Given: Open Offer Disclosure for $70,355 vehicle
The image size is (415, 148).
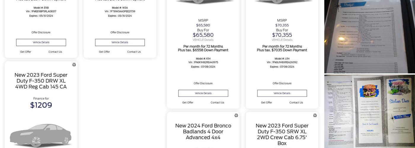Looking at the screenshot, I should tap(282, 83).
